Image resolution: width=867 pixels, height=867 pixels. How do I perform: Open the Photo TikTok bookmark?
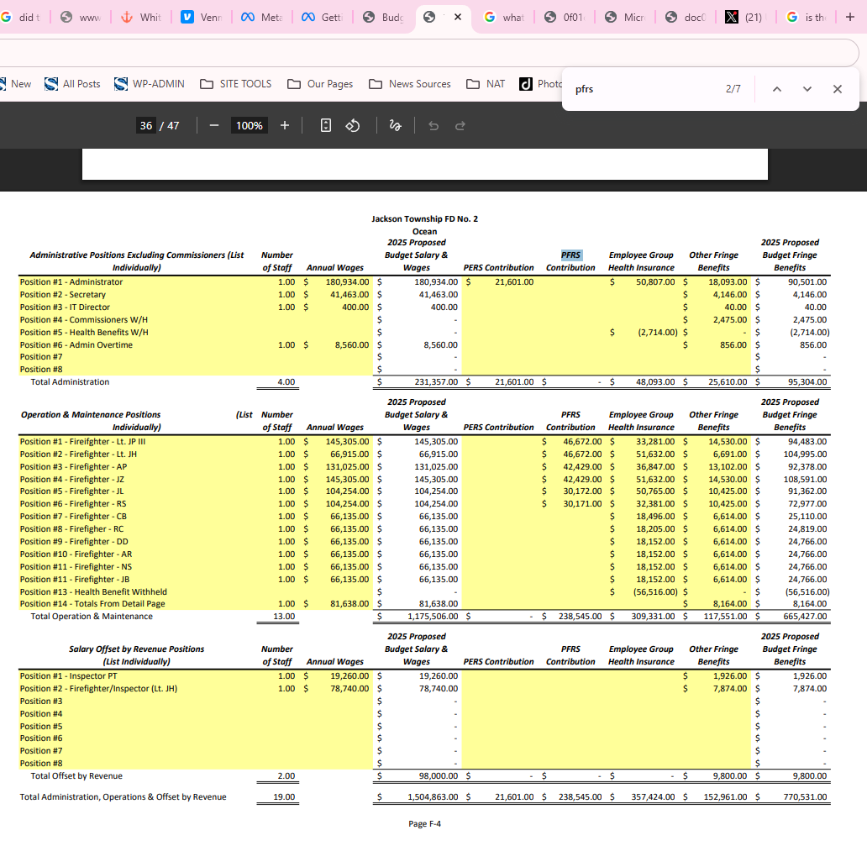(x=541, y=84)
